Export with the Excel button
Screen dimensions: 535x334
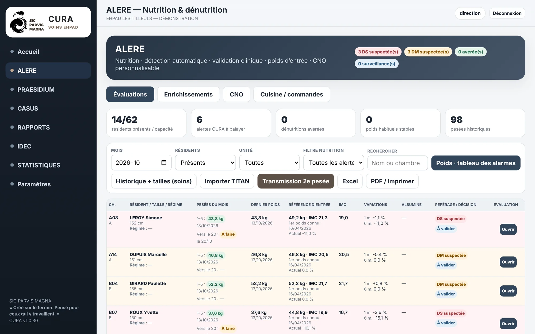click(350, 181)
